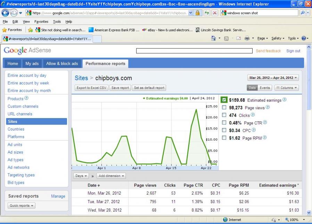The image size is (312, 224).
Task: Open the Favorites menu in the menu bar
Action: [x=41, y=21]
